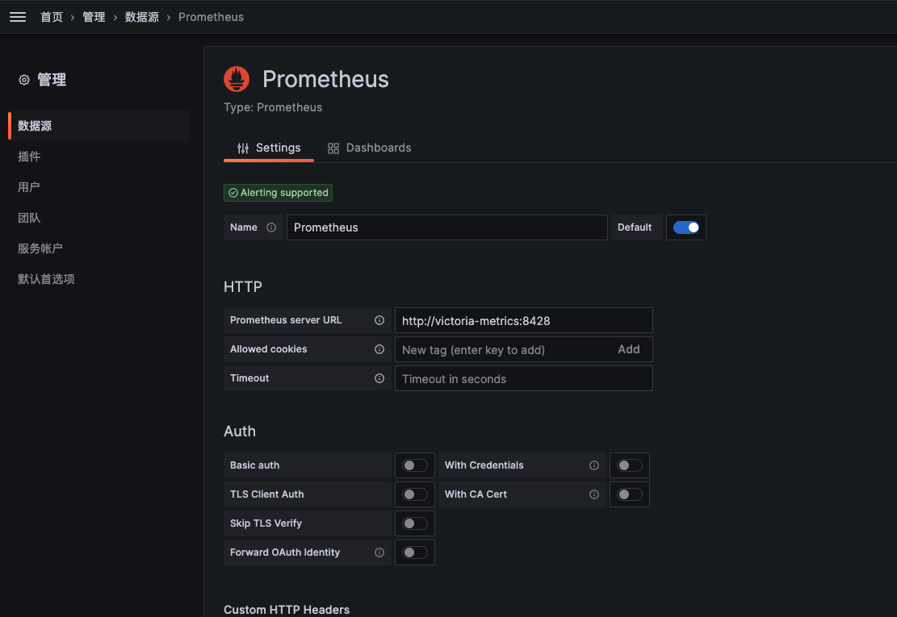Switch to the Settings tab
The height and width of the screenshot is (617, 897).
pos(269,148)
